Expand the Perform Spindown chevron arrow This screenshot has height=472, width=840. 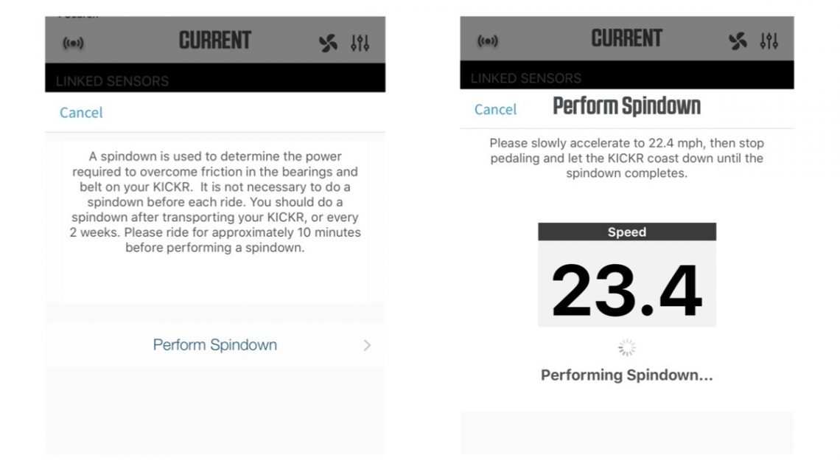tap(368, 344)
